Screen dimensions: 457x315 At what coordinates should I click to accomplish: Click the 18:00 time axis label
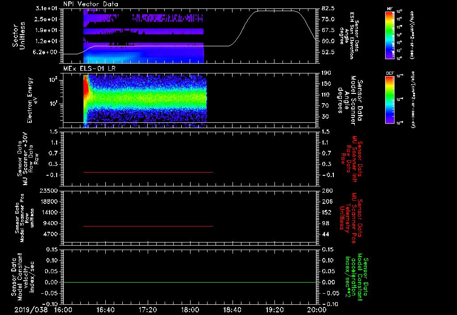[x=190, y=310]
